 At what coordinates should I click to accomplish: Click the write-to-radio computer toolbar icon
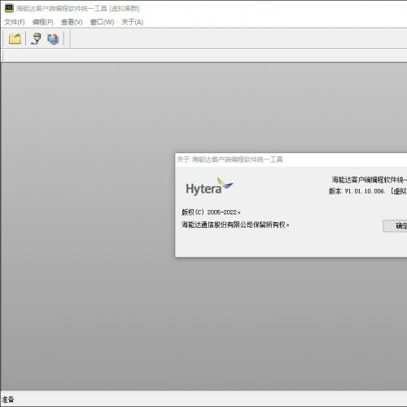(x=53, y=39)
